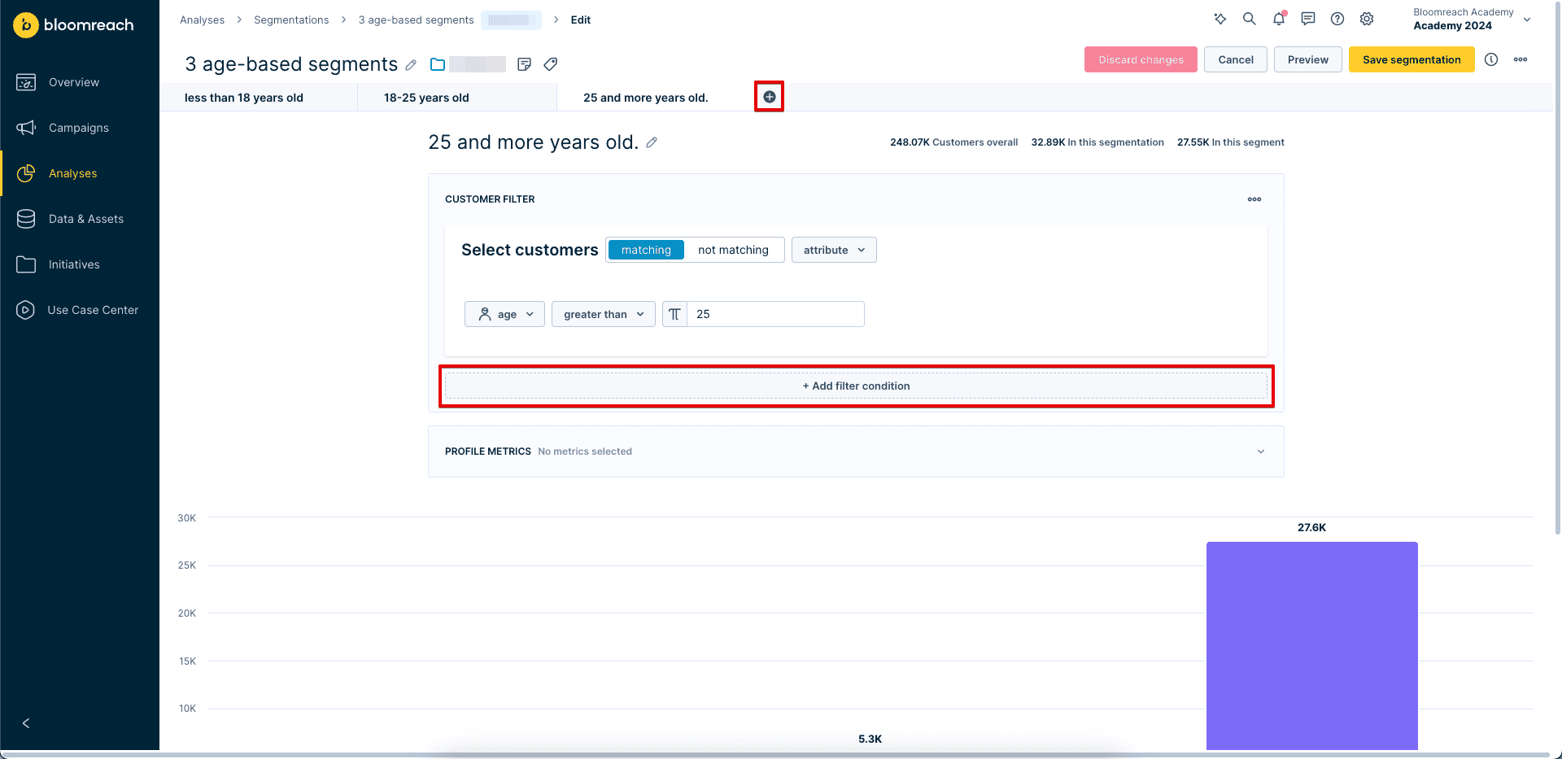
Task: Click Save segmentation
Action: (1411, 59)
